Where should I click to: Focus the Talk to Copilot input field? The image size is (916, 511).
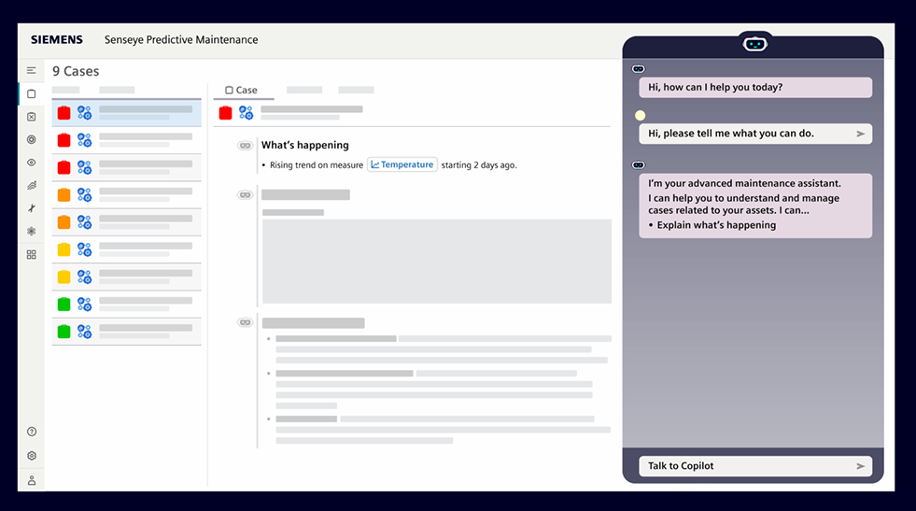[x=755, y=466]
